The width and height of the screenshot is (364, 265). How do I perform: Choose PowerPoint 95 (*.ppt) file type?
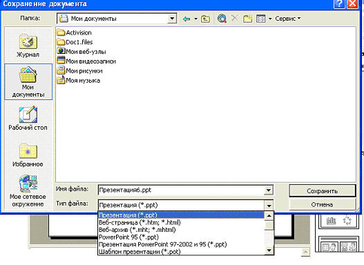[x=181, y=237]
